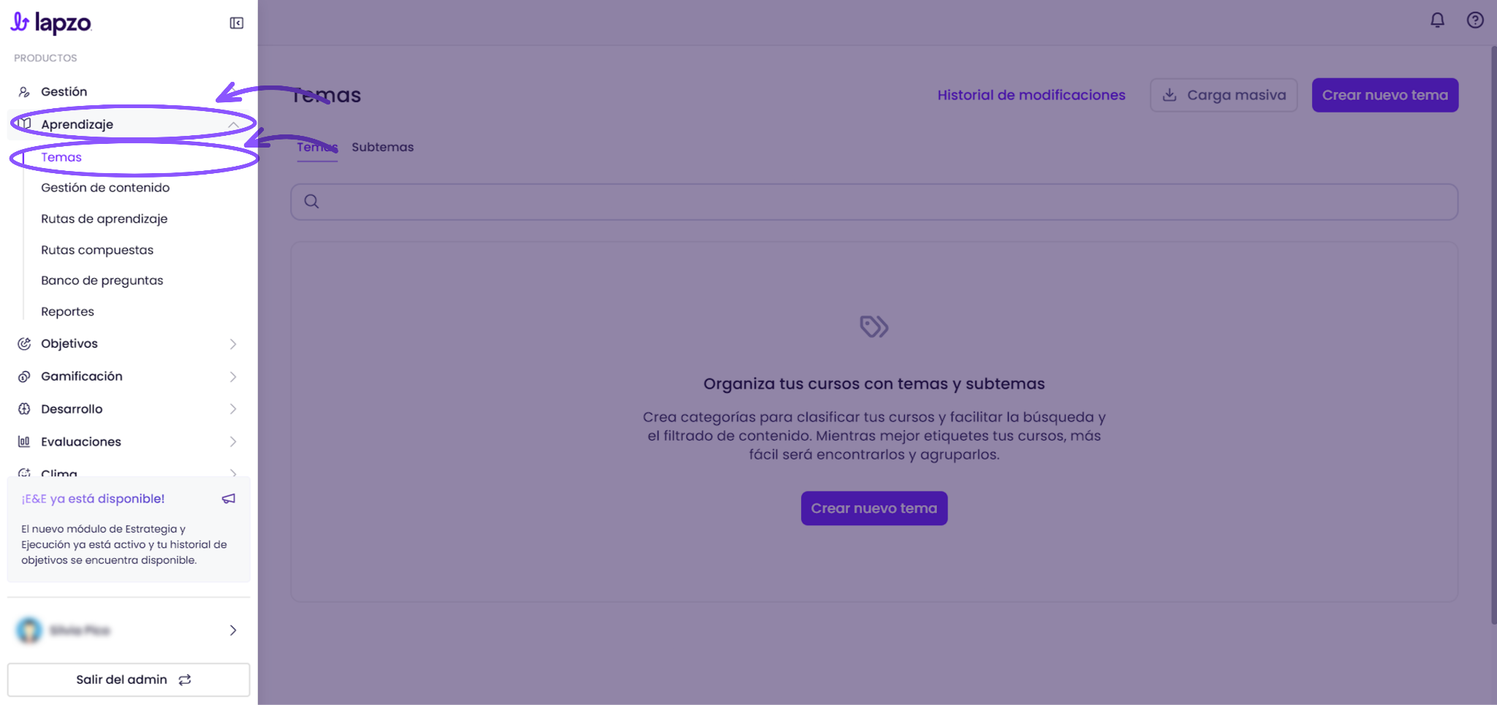Screen dimensions: 1497x705
Task: Click the swap icon on Salir del admin
Action: (185, 680)
